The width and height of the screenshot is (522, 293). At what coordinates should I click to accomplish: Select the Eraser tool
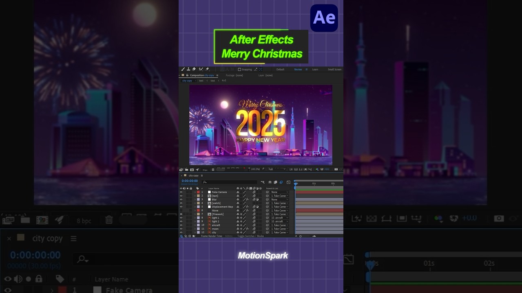pos(194,69)
